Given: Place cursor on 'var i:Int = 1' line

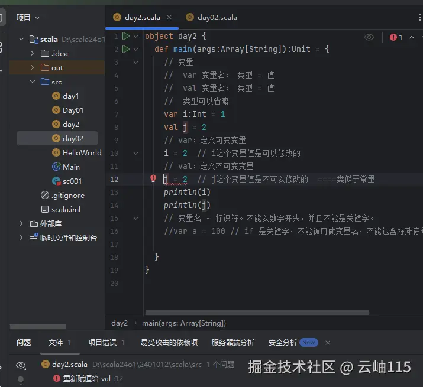Looking at the screenshot, I should [195, 114].
